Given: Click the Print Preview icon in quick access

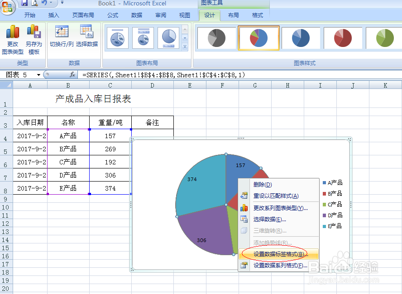Looking at the screenshot, I should [34, 3].
